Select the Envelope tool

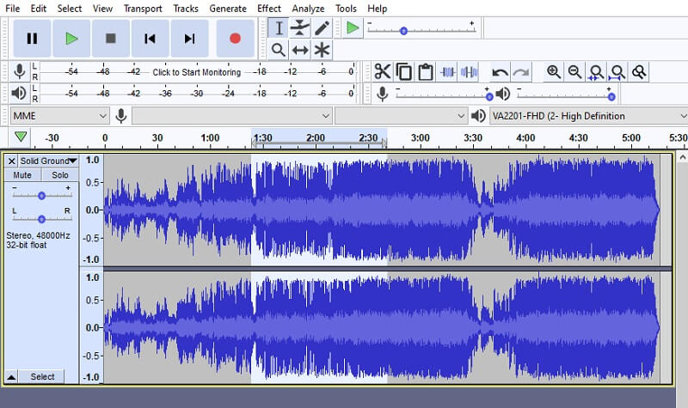coord(300,27)
